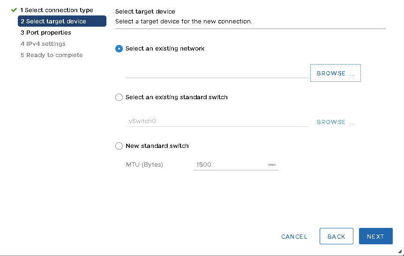The width and height of the screenshot is (404, 256).
Task: Click the MTU spinner control
Action: pyautogui.click(x=271, y=165)
